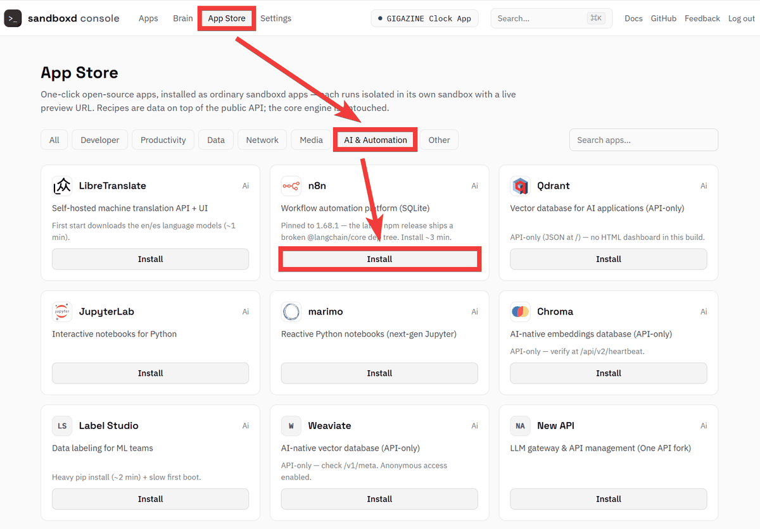Click the Chroma app icon
760x529 pixels.
pos(521,312)
